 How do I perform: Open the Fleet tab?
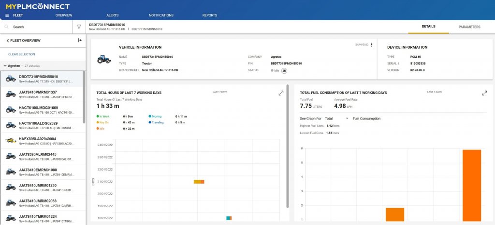click(x=18, y=15)
